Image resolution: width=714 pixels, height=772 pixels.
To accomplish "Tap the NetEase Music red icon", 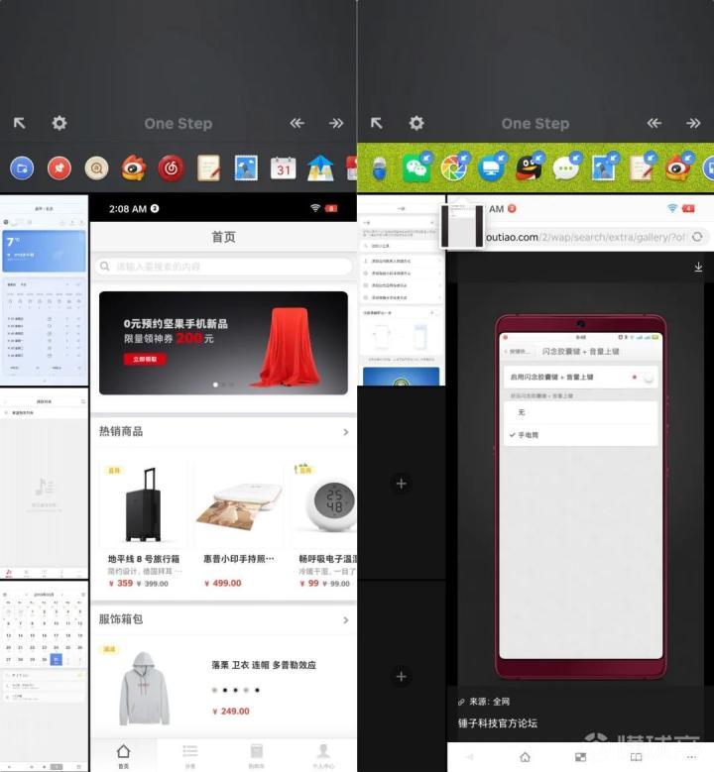I will tap(171, 168).
